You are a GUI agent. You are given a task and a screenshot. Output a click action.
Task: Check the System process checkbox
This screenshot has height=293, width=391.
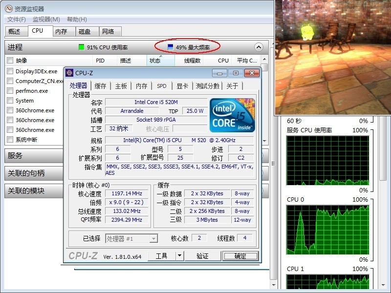pyautogui.click(x=10, y=101)
